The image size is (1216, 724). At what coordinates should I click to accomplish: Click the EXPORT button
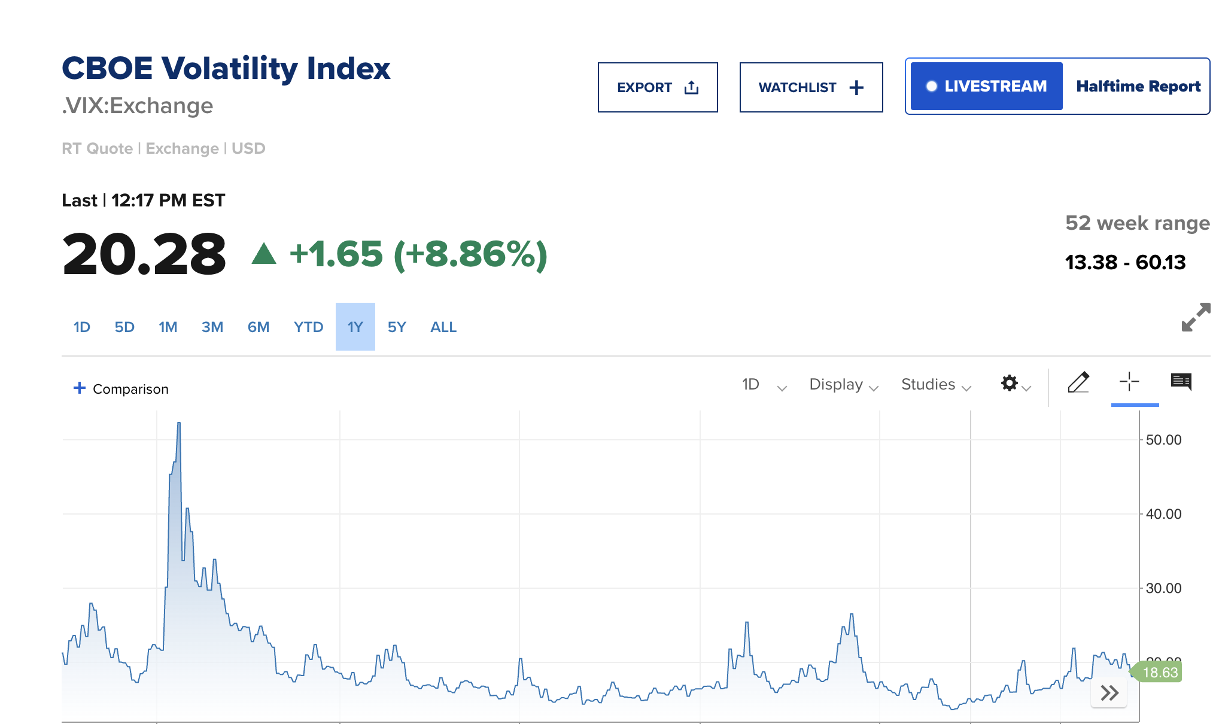point(657,87)
